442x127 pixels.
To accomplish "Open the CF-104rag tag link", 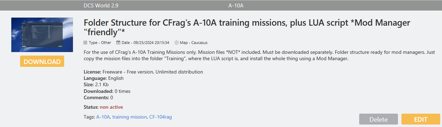I will click(x=160, y=117).
